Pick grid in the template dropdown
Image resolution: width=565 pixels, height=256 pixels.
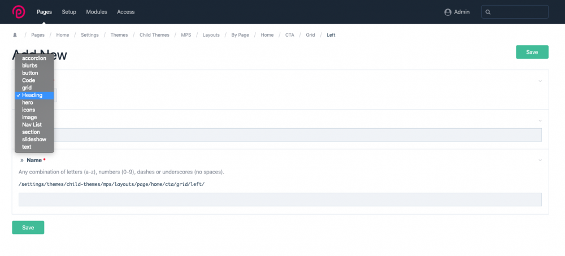(x=34, y=88)
